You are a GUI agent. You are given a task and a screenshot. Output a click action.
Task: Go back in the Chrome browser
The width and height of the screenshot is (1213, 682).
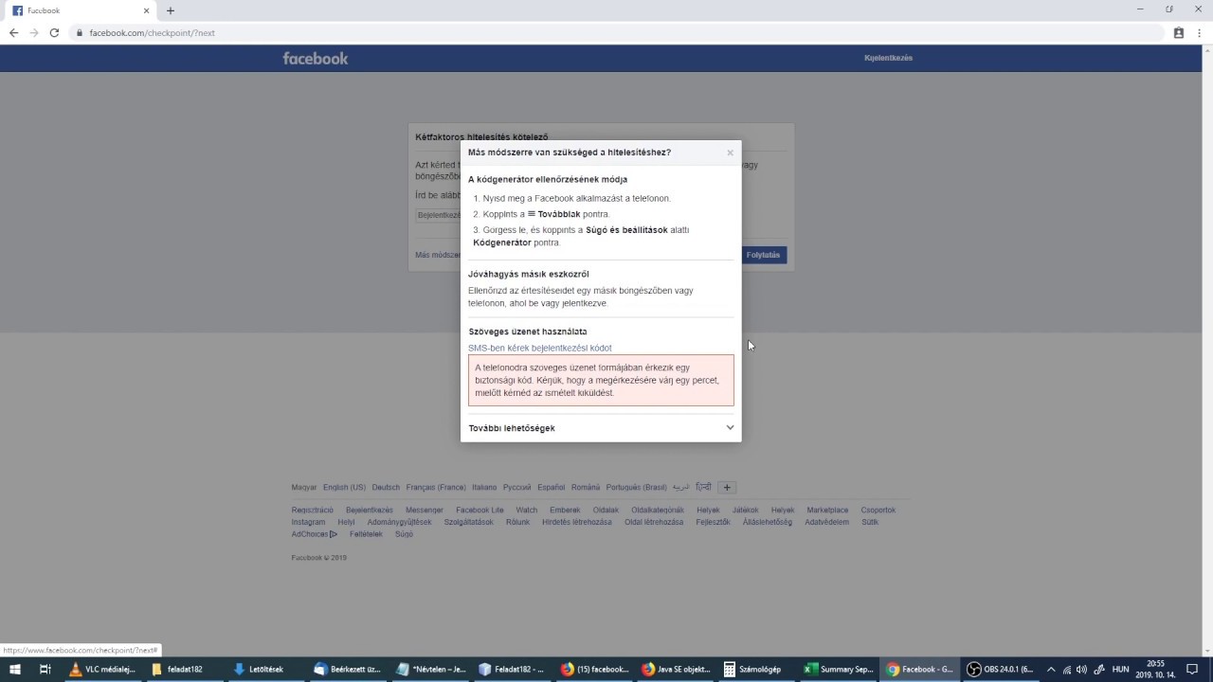coord(13,32)
